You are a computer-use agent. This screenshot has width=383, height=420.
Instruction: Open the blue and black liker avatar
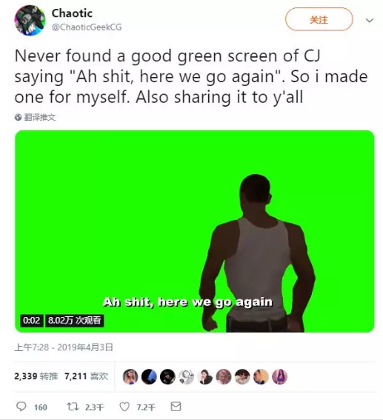click(x=149, y=376)
